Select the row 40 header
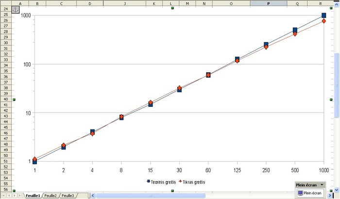 pos(5,99)
